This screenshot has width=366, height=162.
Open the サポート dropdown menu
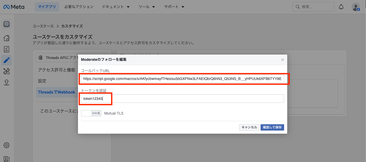click(x=174, y=7)
